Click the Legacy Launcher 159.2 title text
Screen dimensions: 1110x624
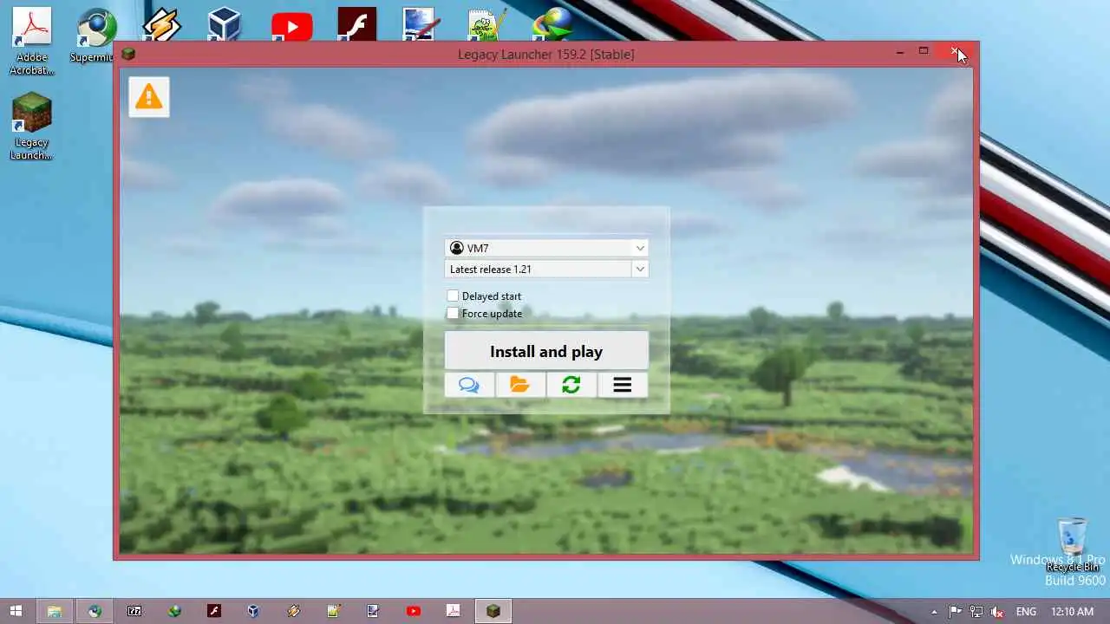tap(546, 55)
